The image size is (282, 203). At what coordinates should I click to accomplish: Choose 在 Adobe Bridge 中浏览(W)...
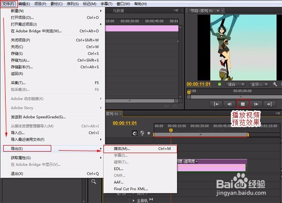[x=53, y=31]
